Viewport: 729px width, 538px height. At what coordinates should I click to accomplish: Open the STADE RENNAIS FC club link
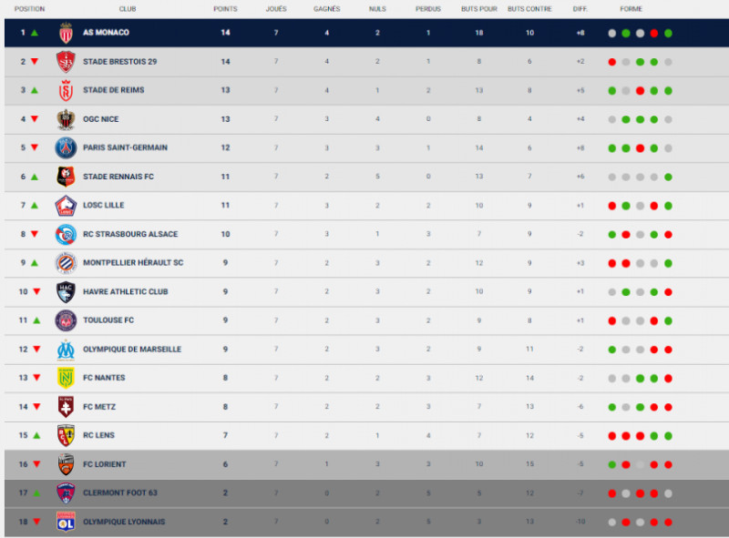[x=118, y=177]
